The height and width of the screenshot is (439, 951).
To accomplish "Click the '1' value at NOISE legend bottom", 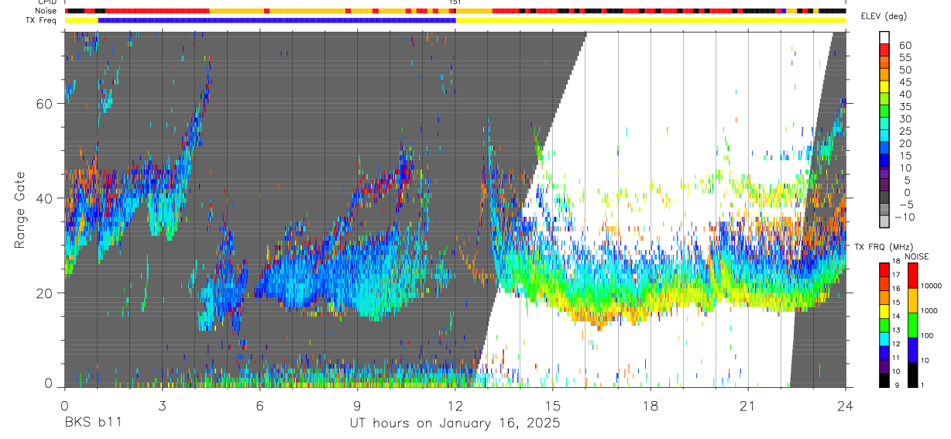I will (x=922, y=385).
